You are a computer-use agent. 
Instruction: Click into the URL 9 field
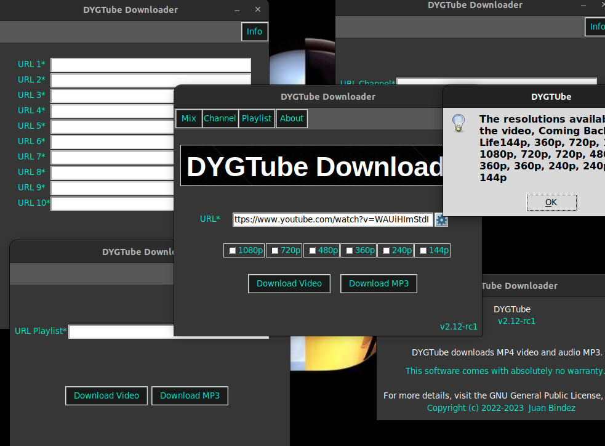click(112, 188)
